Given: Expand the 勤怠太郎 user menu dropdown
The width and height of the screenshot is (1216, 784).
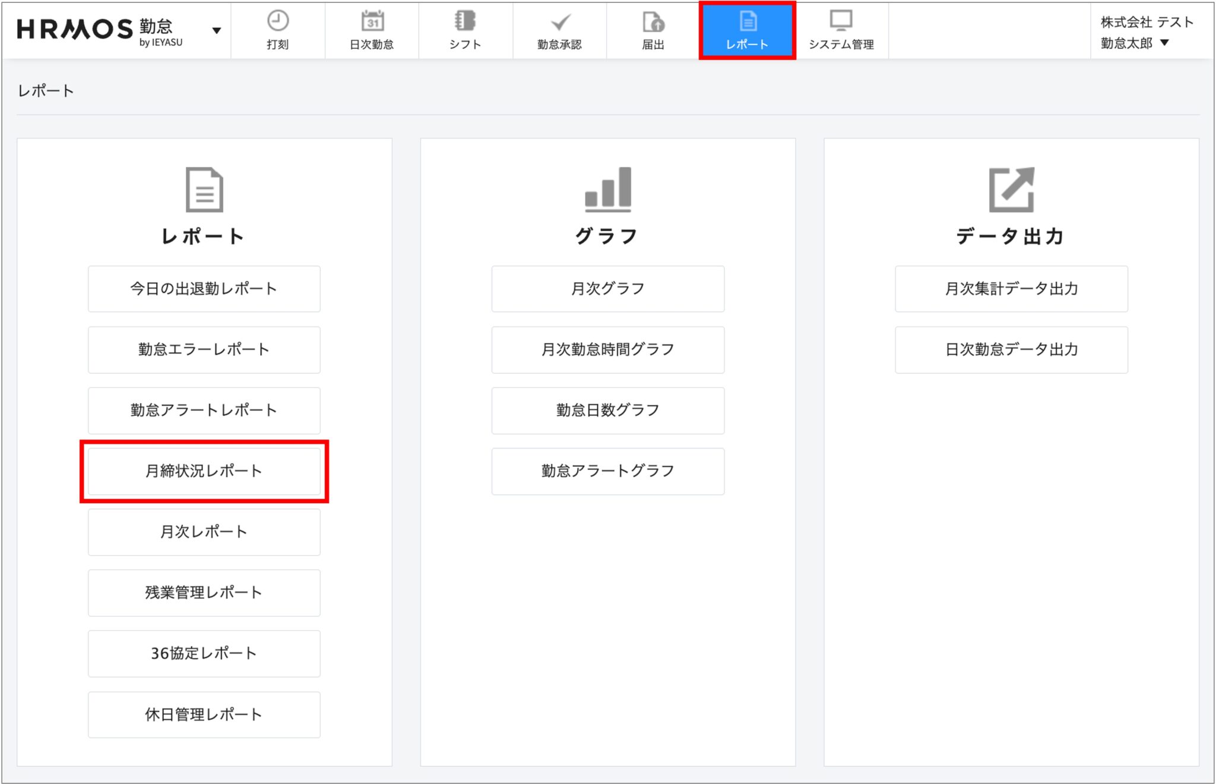Looking at the screenshot, I should pyautogui.click(x=1164, y=43).
